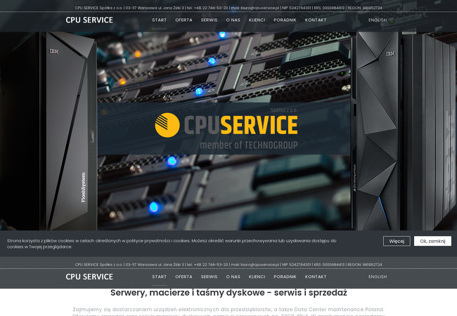Click the CPU SERVICE logo in lower sticky header
This screenshot has width=457, height=316.
coord(89,277)
